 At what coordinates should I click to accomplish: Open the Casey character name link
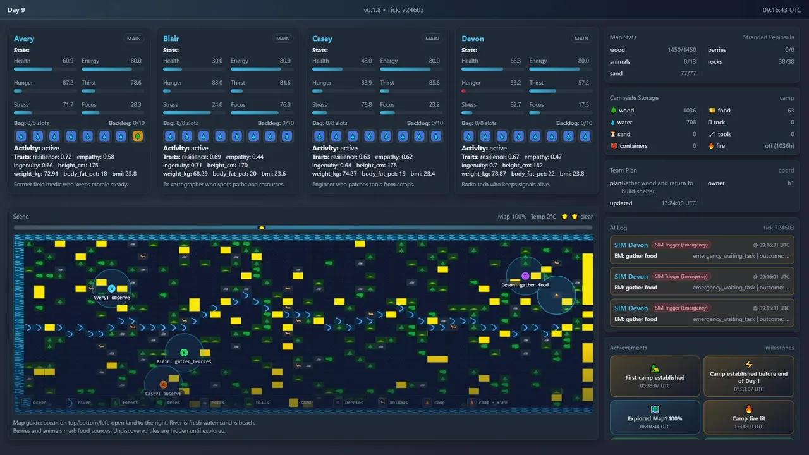[x=322, y=39]
